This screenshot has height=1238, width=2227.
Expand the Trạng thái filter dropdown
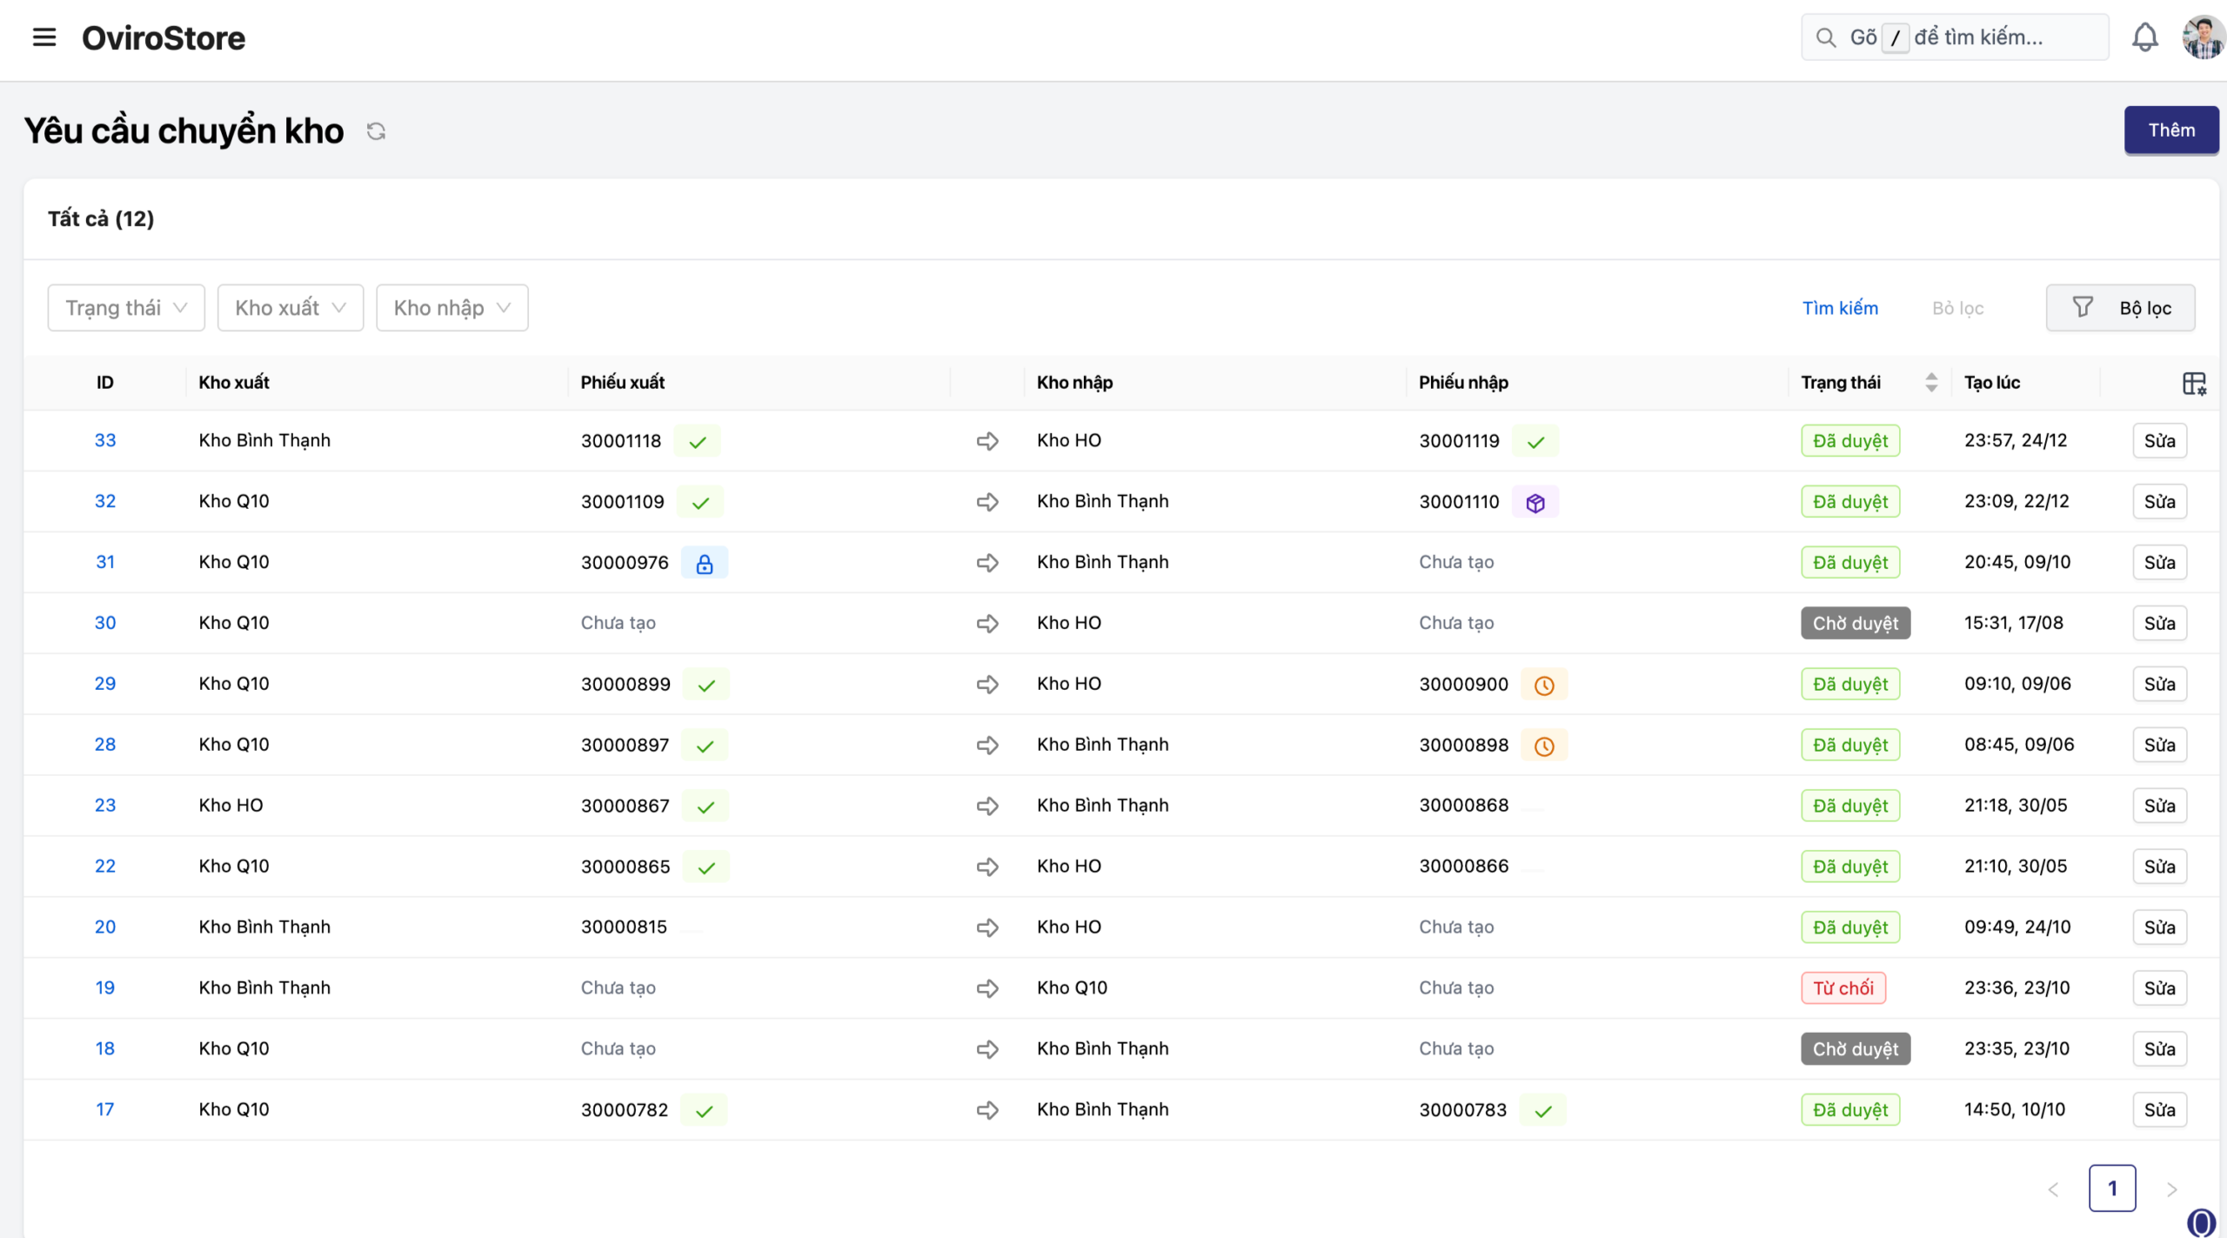pyautogui.click(x=126, y=308)
